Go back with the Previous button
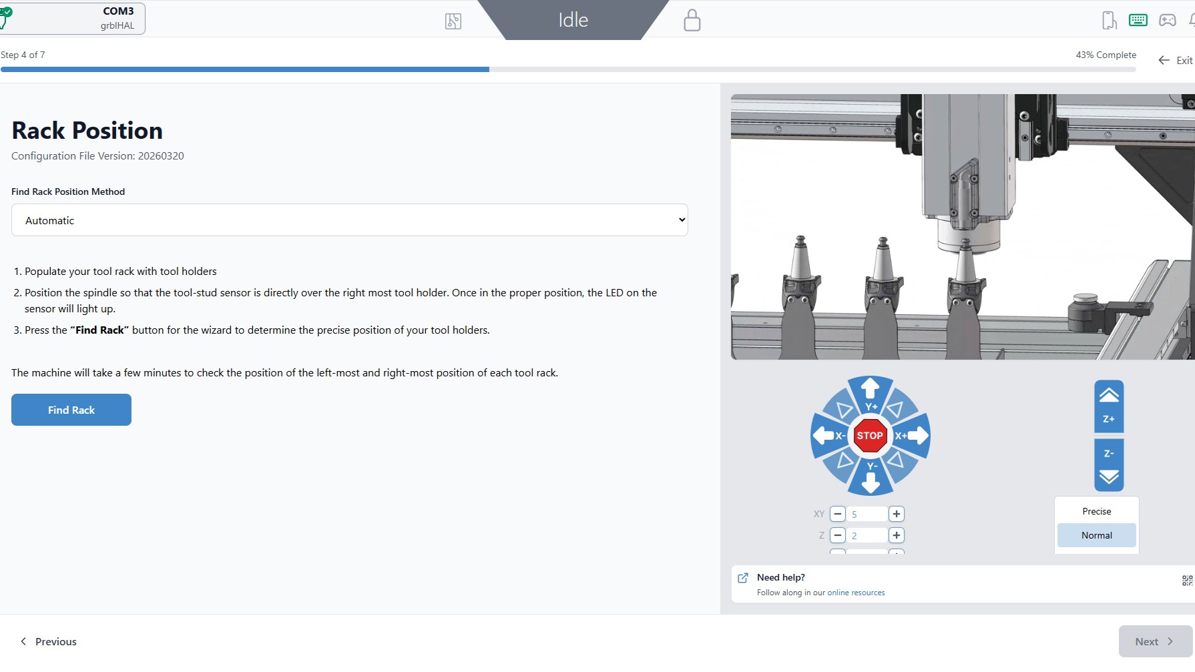The height and width of the screenshot is (672, 1195). point(49,641)
